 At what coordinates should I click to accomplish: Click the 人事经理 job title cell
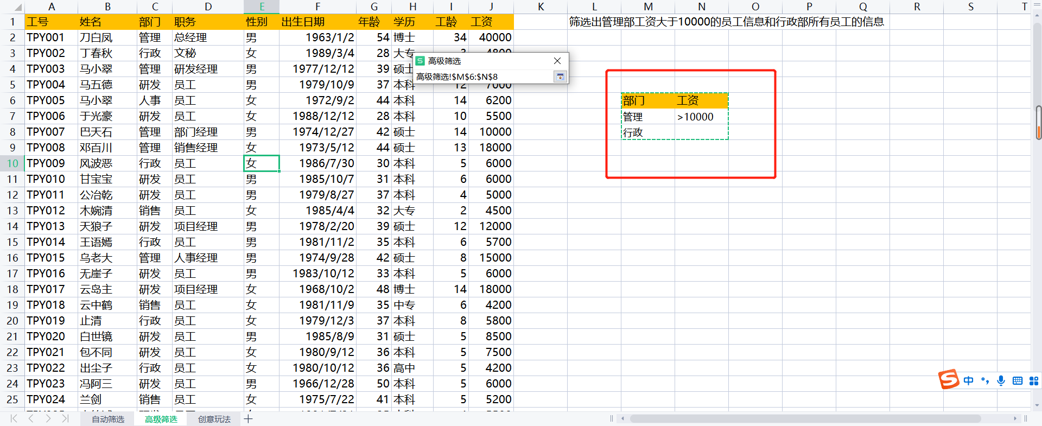tap(208, 258)
